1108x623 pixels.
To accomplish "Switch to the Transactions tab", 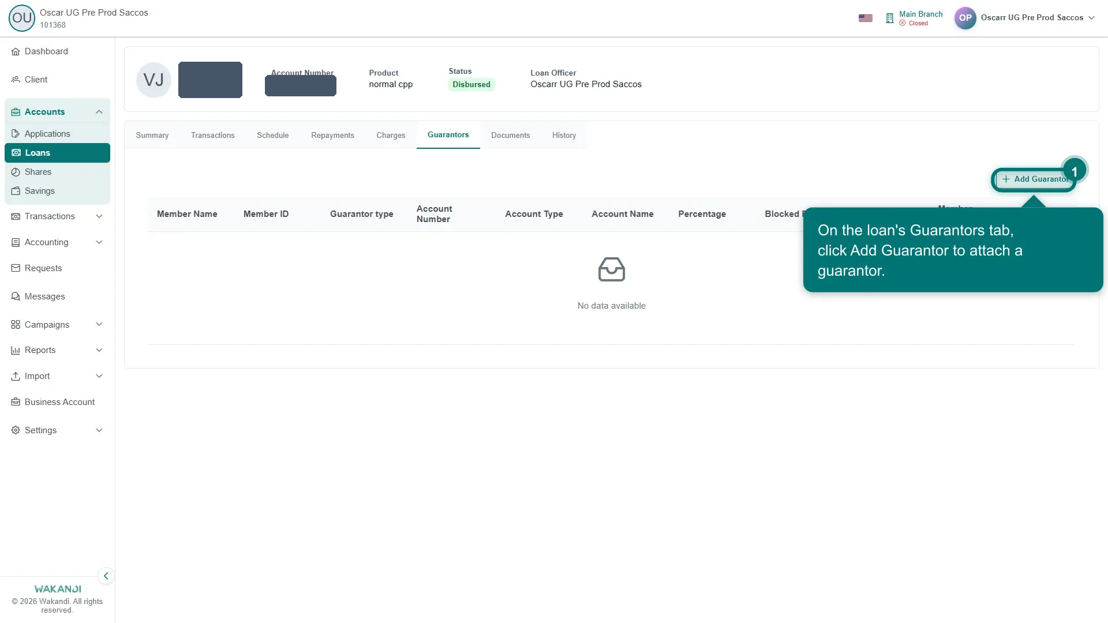I will [213, 135].
